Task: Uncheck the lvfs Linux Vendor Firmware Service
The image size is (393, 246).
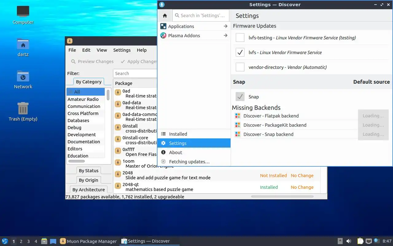Action: coord(240,52)
